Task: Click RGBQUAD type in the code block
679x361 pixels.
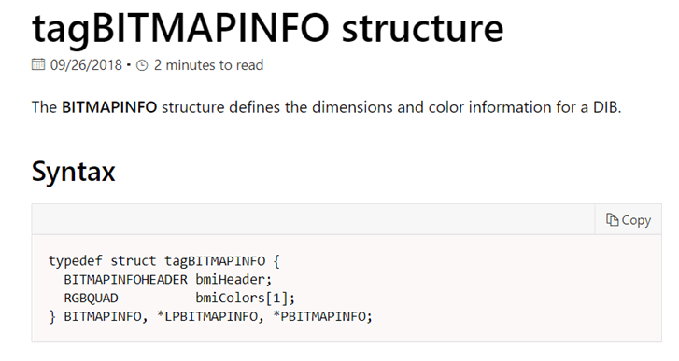Action: (x=91, y=299)
